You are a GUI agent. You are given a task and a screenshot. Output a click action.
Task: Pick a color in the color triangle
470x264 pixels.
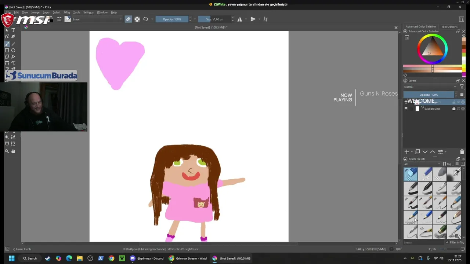[x=432, y=47]
